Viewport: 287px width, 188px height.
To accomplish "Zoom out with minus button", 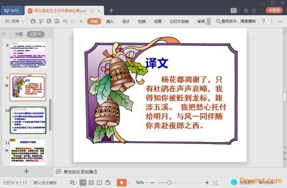I will pyautogui.click(x=153, y=183).
